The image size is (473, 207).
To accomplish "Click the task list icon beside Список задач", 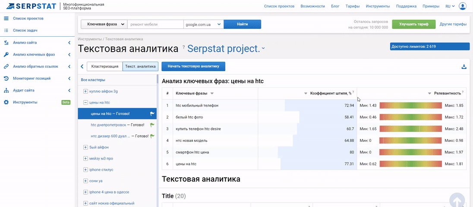I will point(6,31).
